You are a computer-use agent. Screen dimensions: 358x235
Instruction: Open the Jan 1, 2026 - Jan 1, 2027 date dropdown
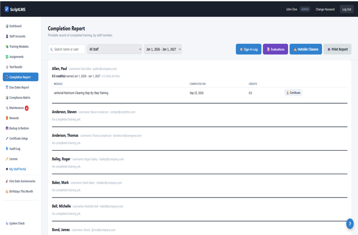pos(163,49)
